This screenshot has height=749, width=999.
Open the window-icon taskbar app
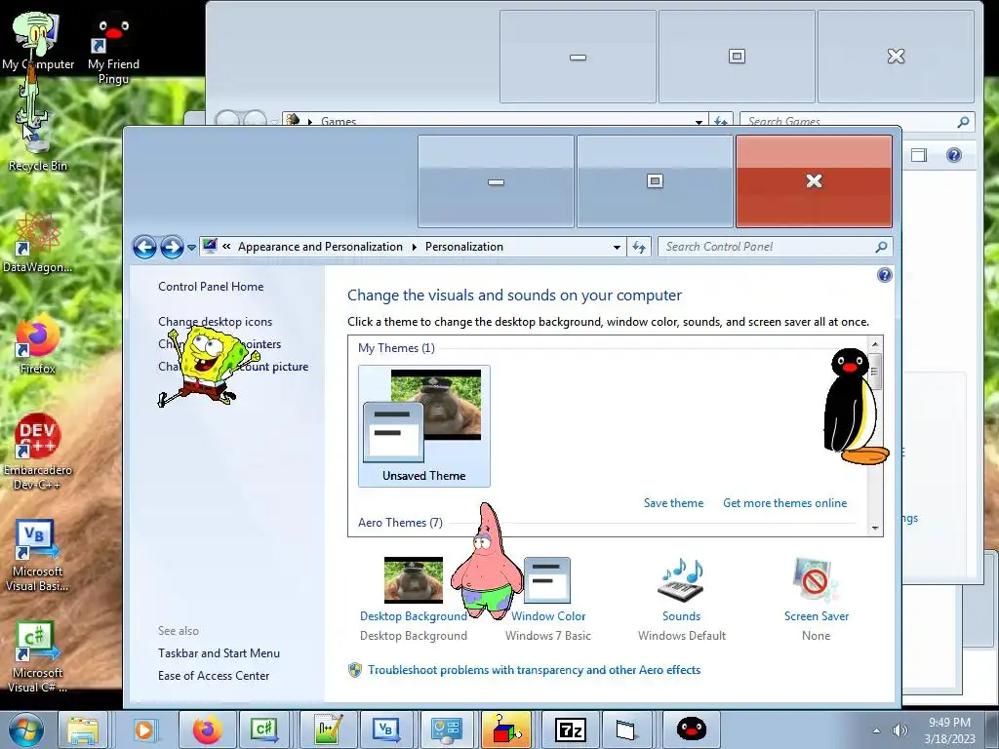626,729
